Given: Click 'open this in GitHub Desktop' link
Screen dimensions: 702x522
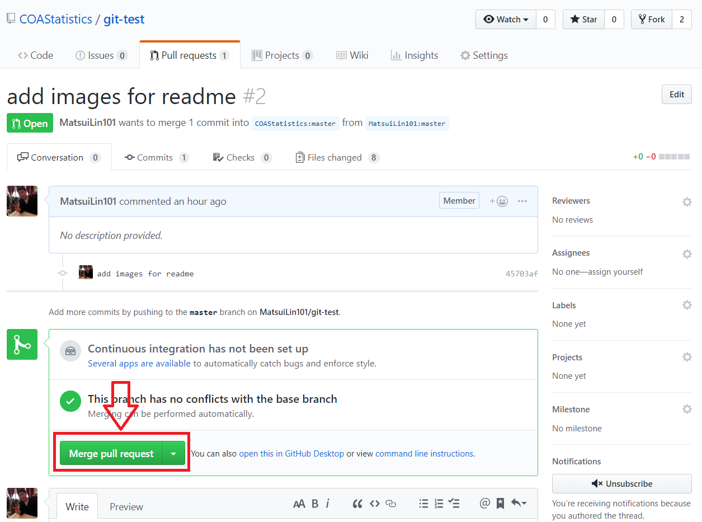Looking at the screenshot, I should tap(291, 454).
